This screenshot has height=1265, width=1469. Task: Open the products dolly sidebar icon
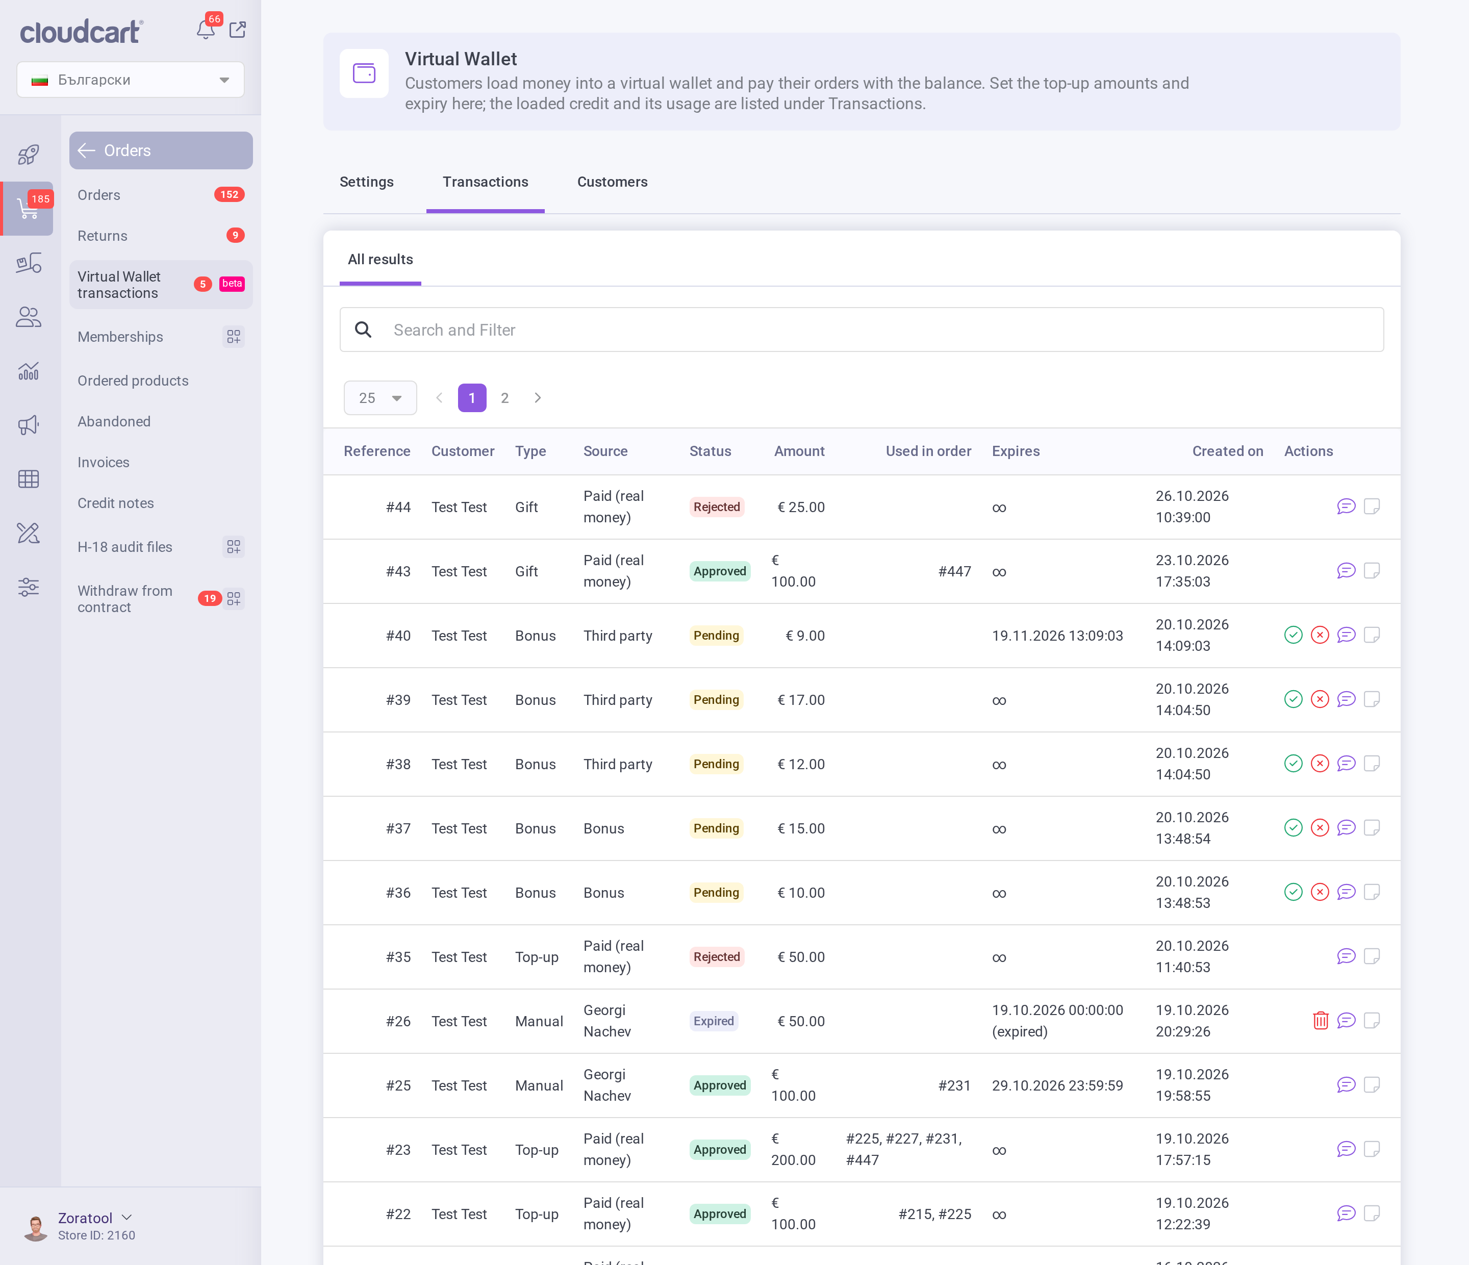tap(29, 263)
